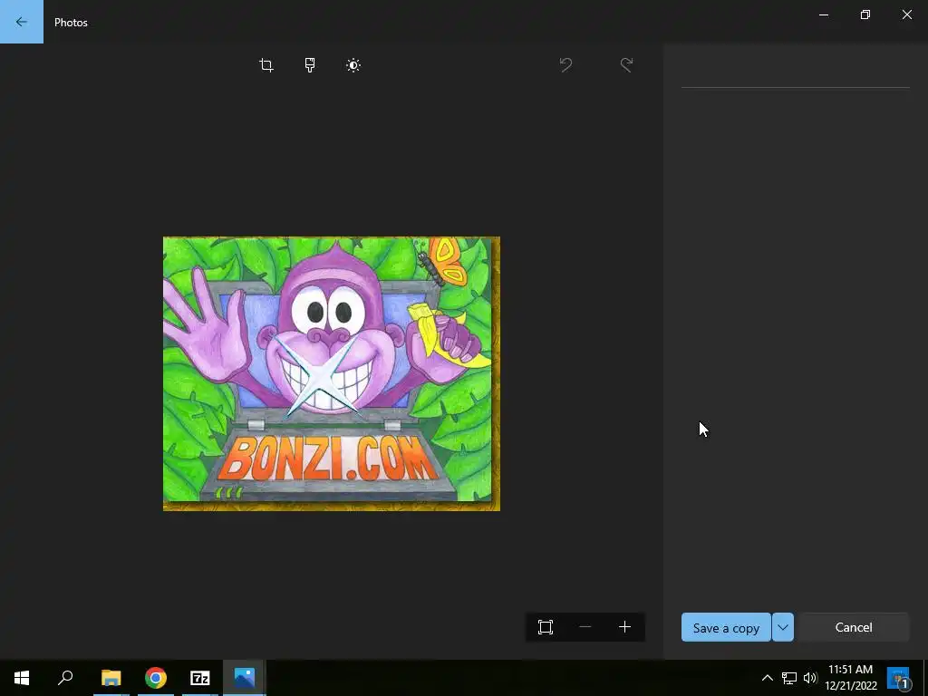Screen dimensions: 928x696
Task: Open the volume control tray icon
Action: [x=809, y=678]
